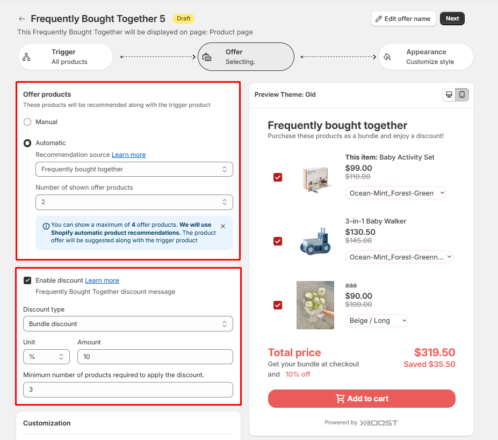Screen dimensions: 498x440
Task: Click the Appearance paint bucket icon
Action: point(387,57)
